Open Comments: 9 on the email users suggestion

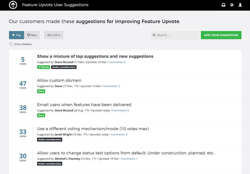[x=120, y=110]
